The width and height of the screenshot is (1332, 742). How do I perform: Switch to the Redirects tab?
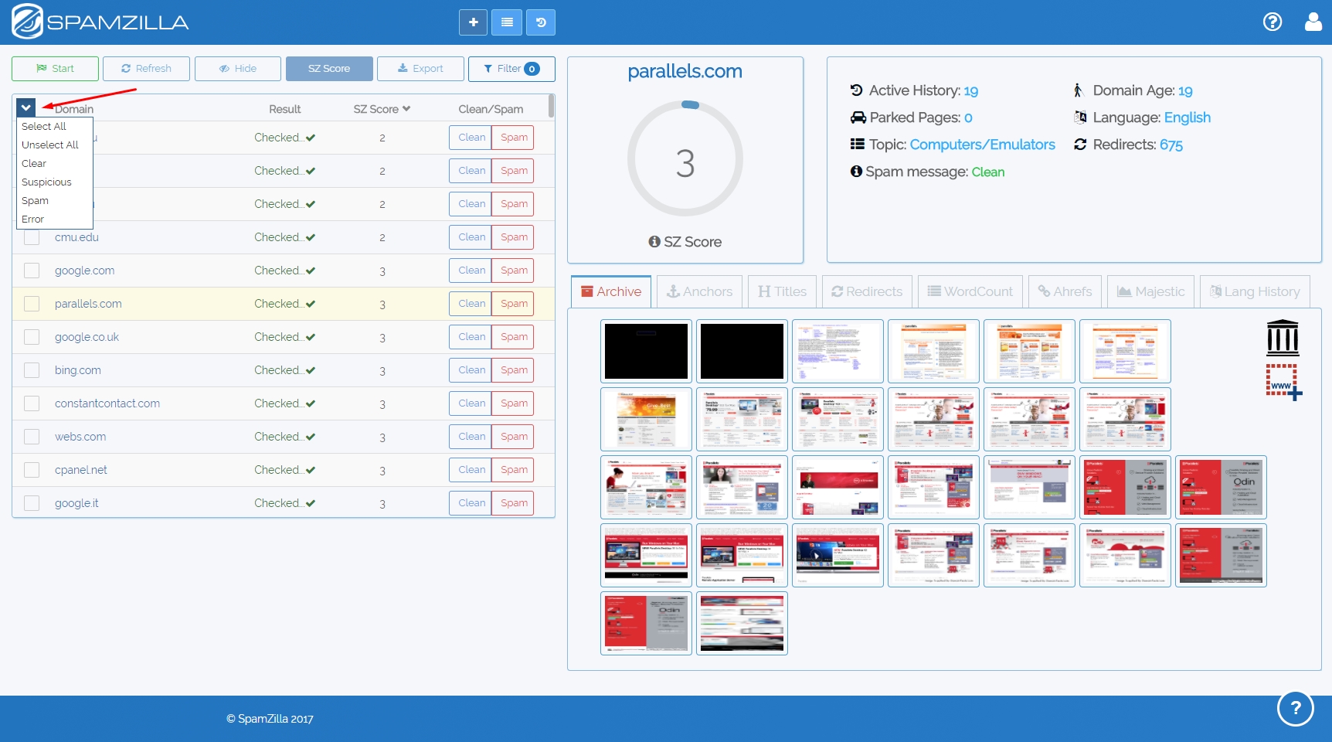(x=867, y=291)
